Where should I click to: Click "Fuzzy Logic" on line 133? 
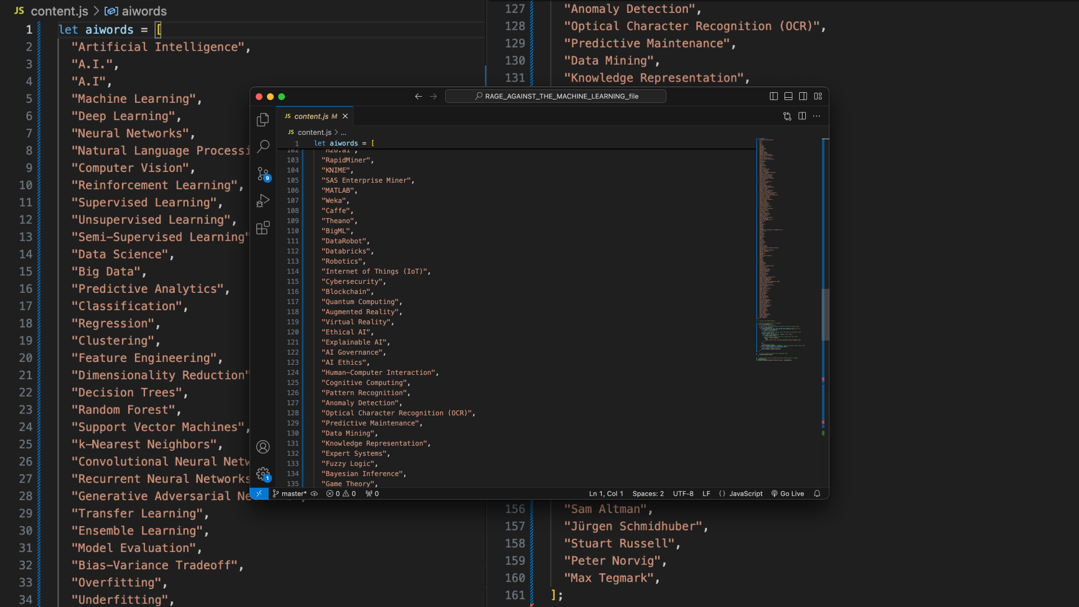(347, 464)
